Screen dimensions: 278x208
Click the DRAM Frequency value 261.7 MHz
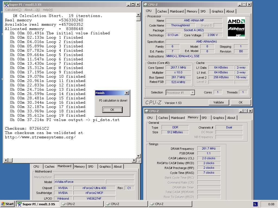(209, 149)
